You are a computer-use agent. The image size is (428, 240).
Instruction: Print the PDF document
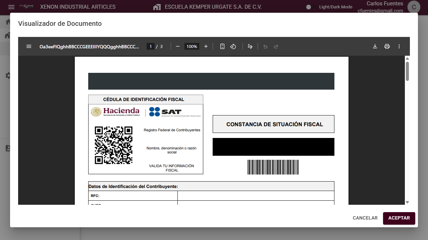pyautogui.click(x=387, y=46)
